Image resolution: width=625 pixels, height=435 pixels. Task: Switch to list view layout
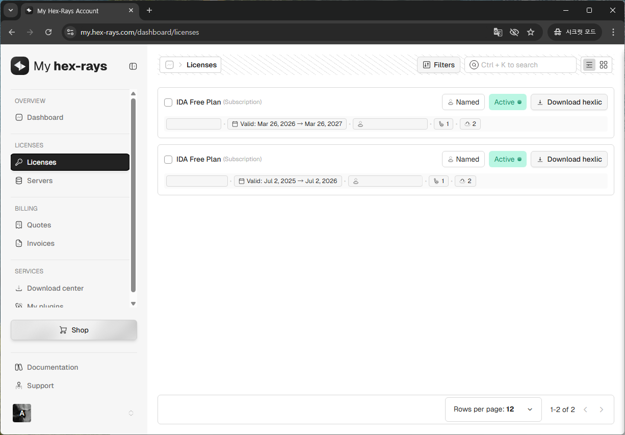[x=589, y=65]
